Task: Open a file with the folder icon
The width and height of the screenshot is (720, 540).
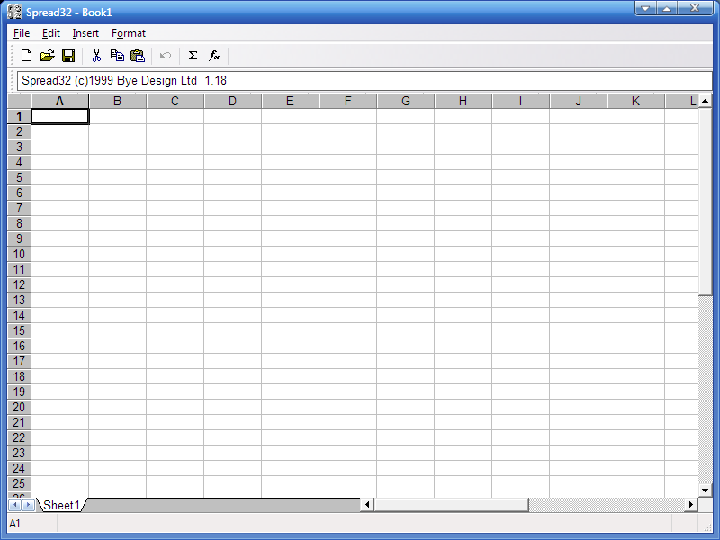Action: (48, 56)
